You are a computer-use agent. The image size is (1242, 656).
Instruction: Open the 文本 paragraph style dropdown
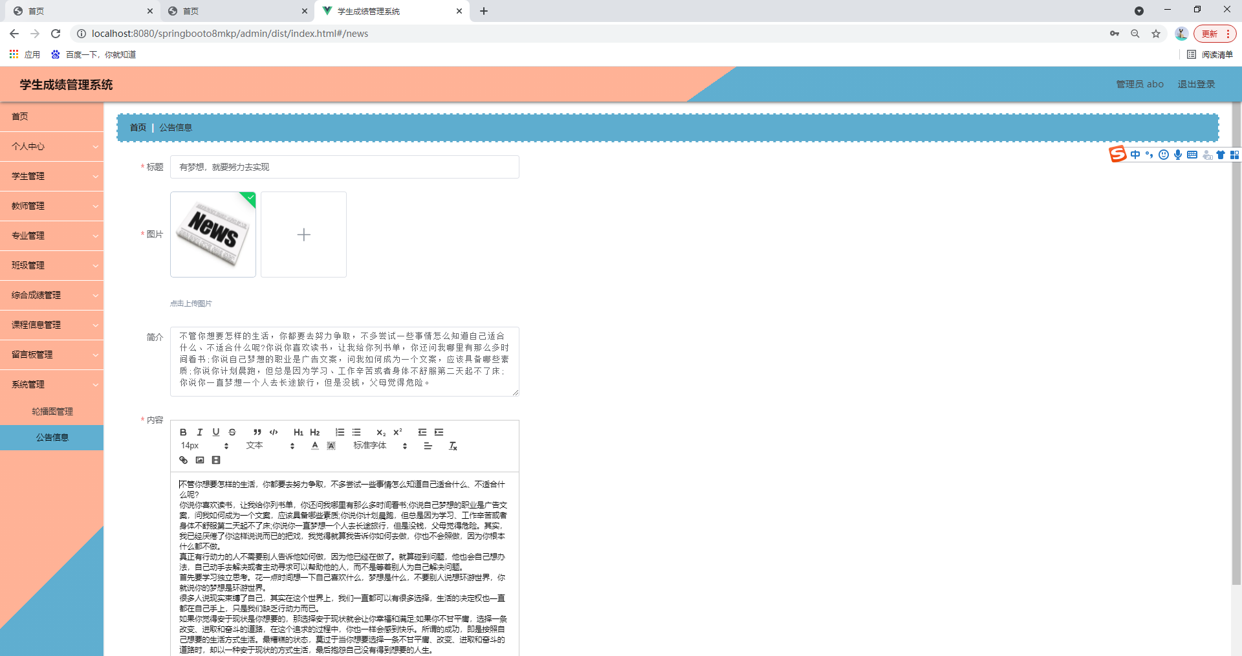click(270, 446)
